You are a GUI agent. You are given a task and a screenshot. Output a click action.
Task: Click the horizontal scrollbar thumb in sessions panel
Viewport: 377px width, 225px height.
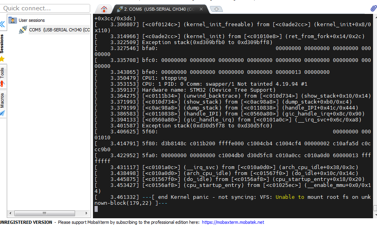pyautogui.click(x=45, y=213)
